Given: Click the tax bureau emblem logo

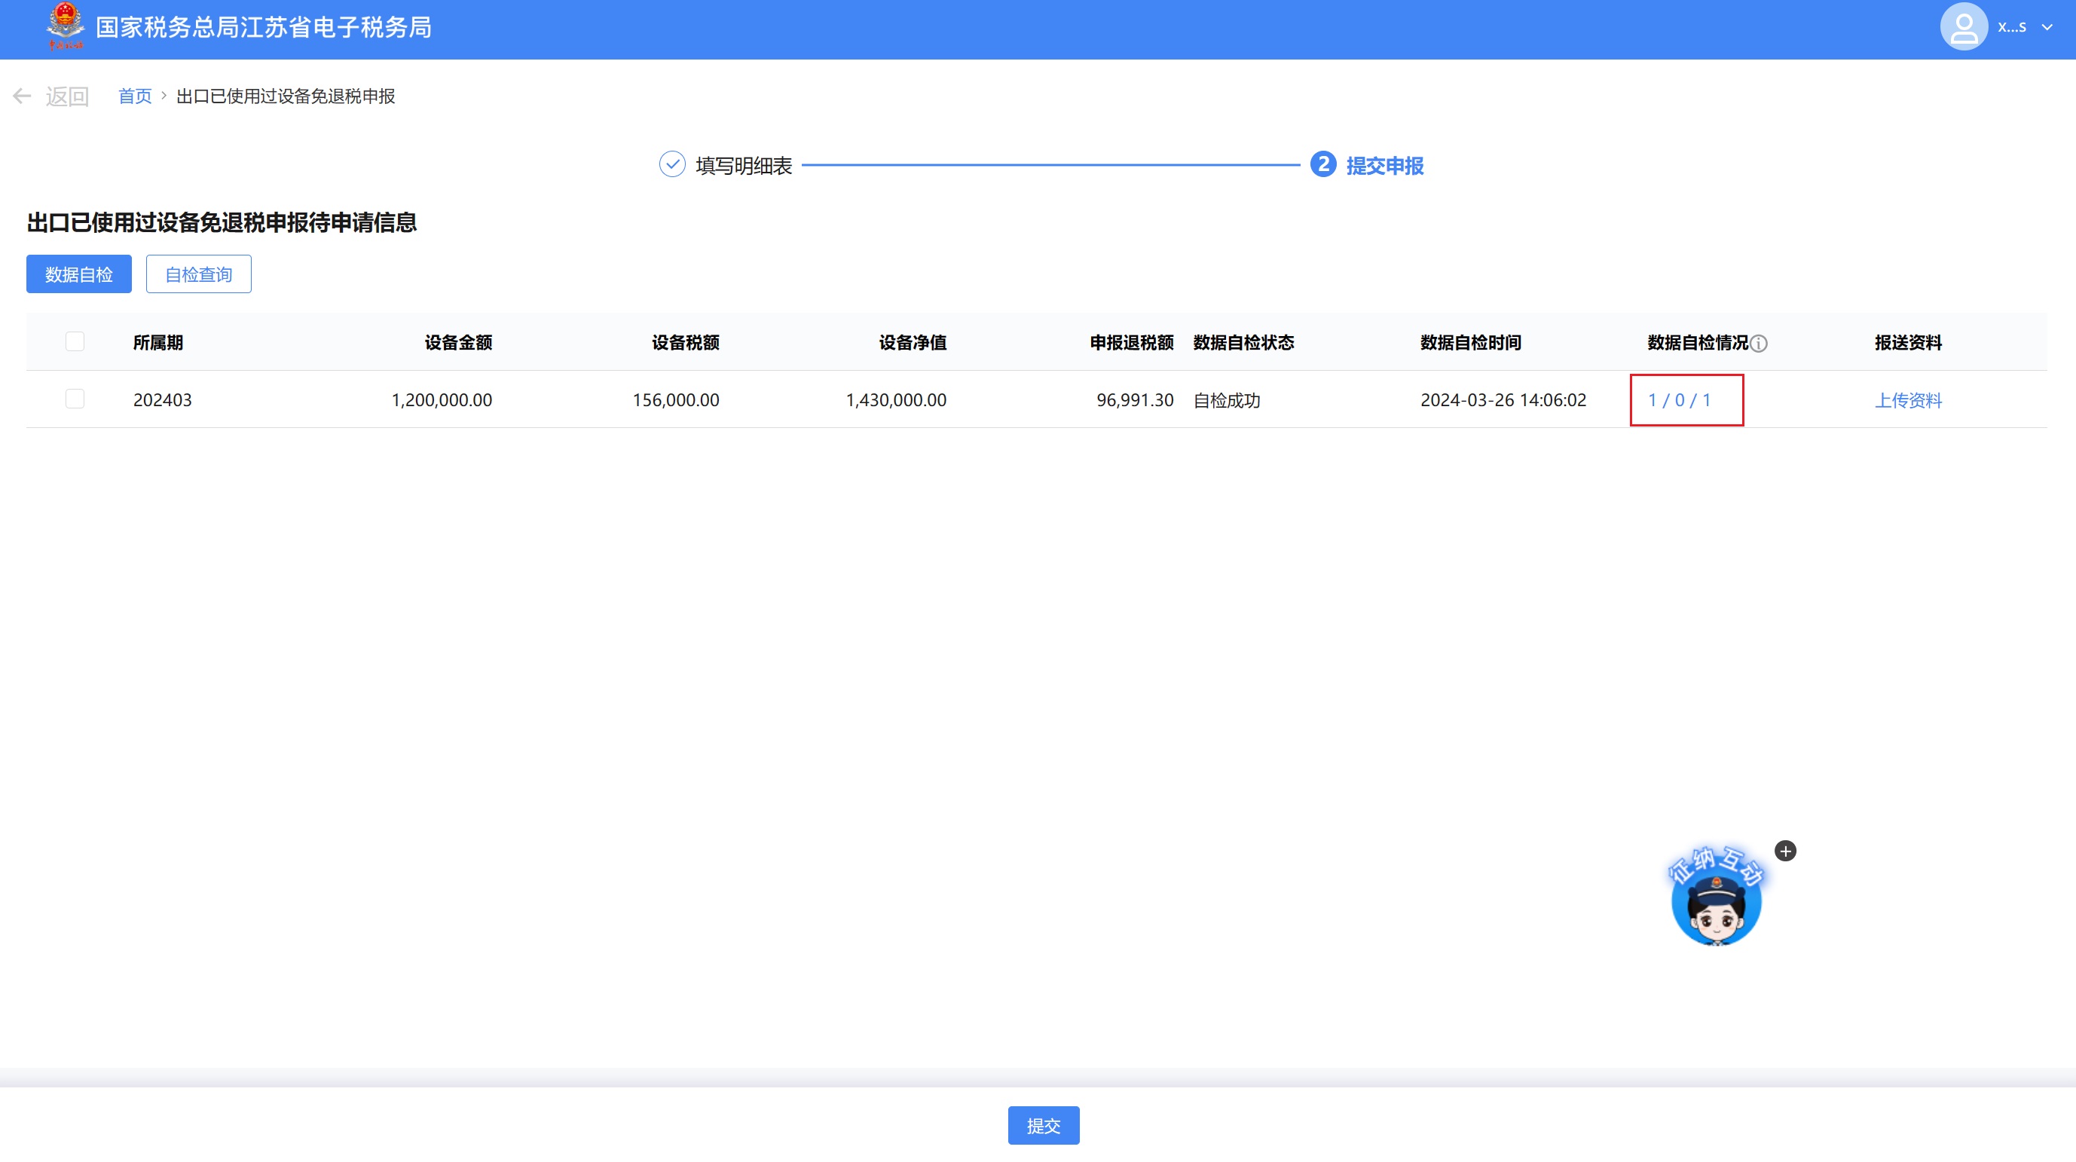Looking at the screenshot, I should pos(65,26).
